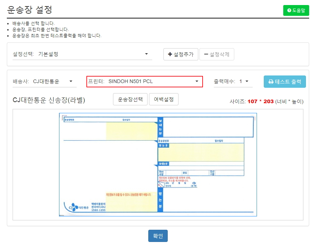Click the size value 107 * 203
316x247 pixels.
click(x=260, y=101)
